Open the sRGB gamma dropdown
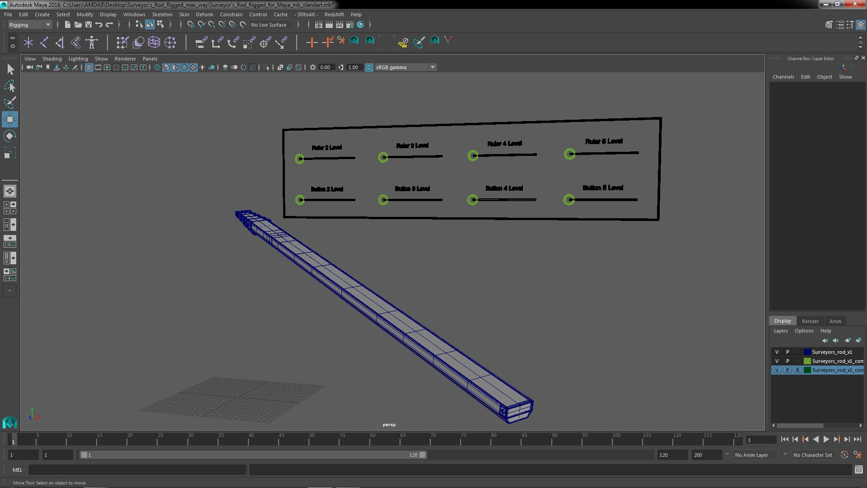Viewport: 867px width, 488px height. coord(405,67)
